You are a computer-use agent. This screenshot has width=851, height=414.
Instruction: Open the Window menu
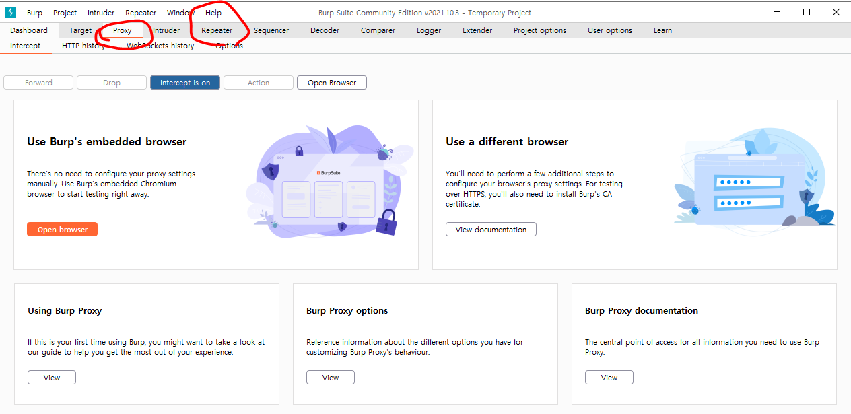point(180,13)
